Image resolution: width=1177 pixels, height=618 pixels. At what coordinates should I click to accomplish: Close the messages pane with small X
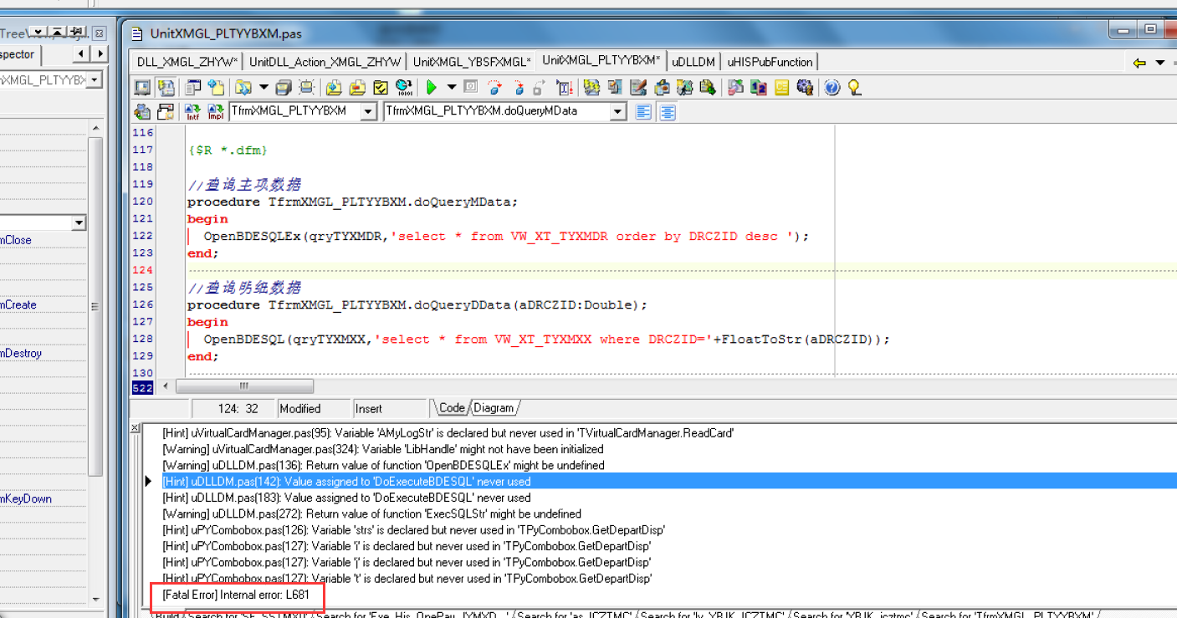pos(136,427)
